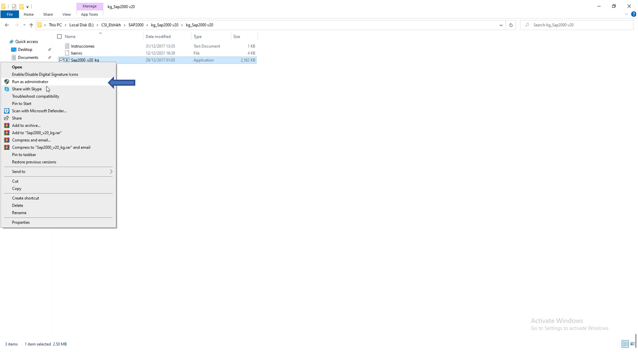This screenshot has height=352, width=638.
Task: Click the Skype icon in the context menu
Action: [6, 89]
